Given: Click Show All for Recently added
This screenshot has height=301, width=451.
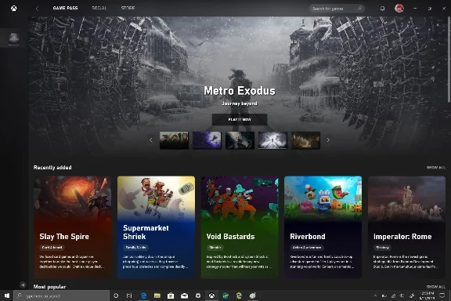Looking at the screenshot, I should [x=436, y=167].
